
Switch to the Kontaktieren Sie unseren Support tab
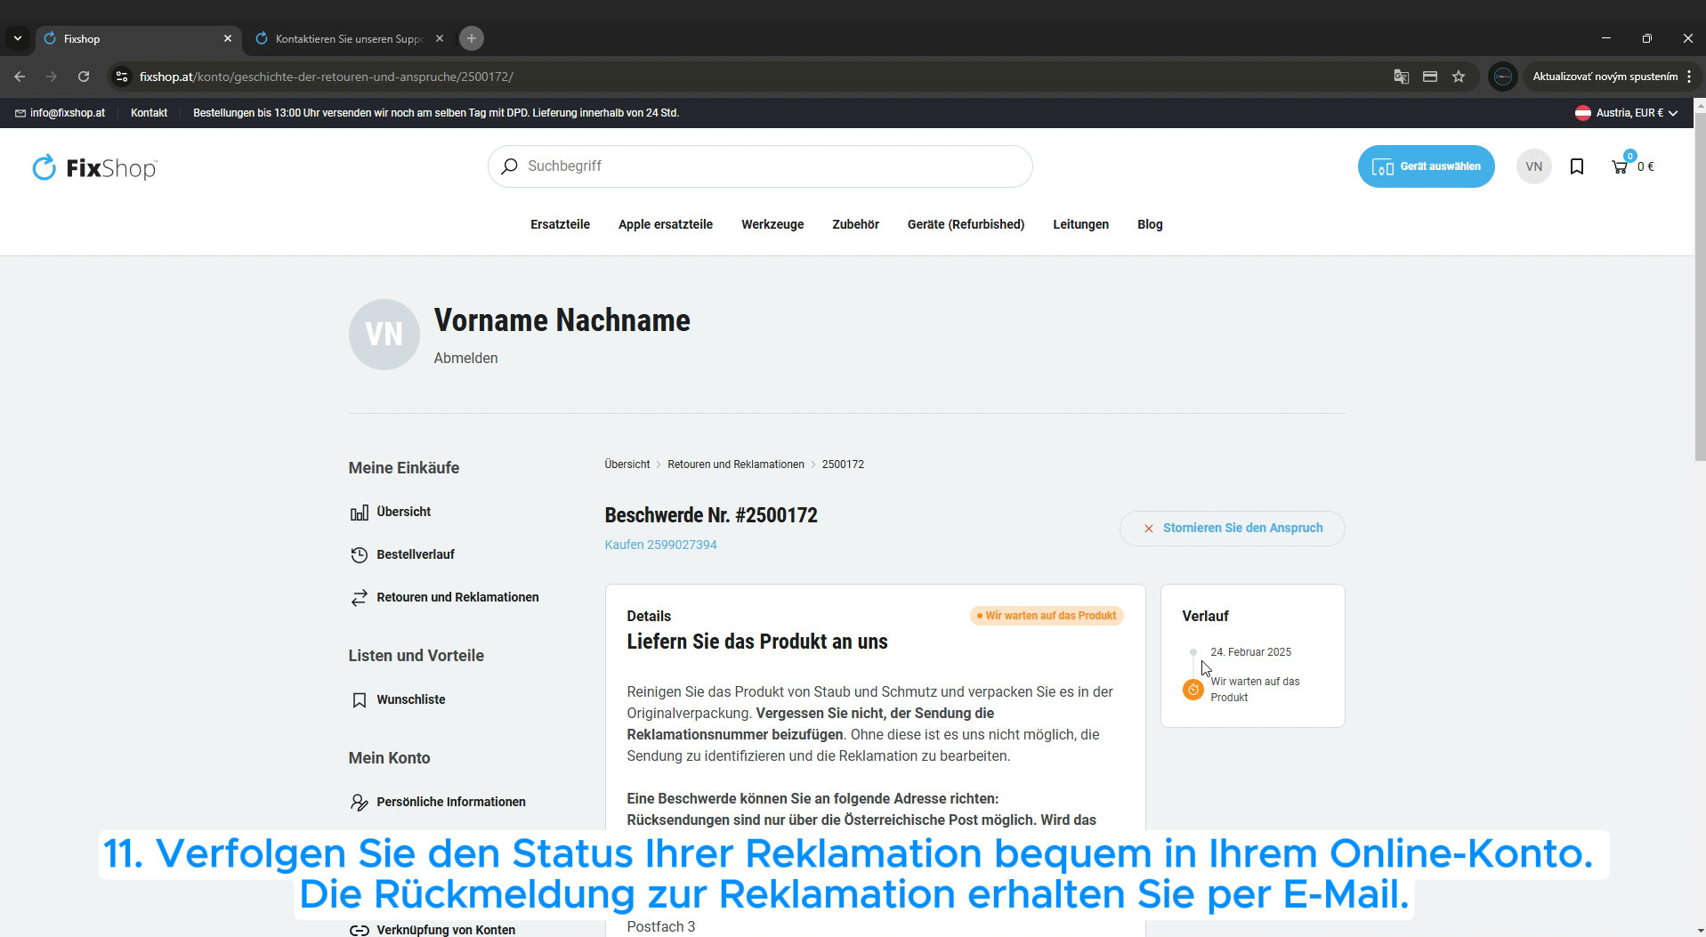pos(348,38)
